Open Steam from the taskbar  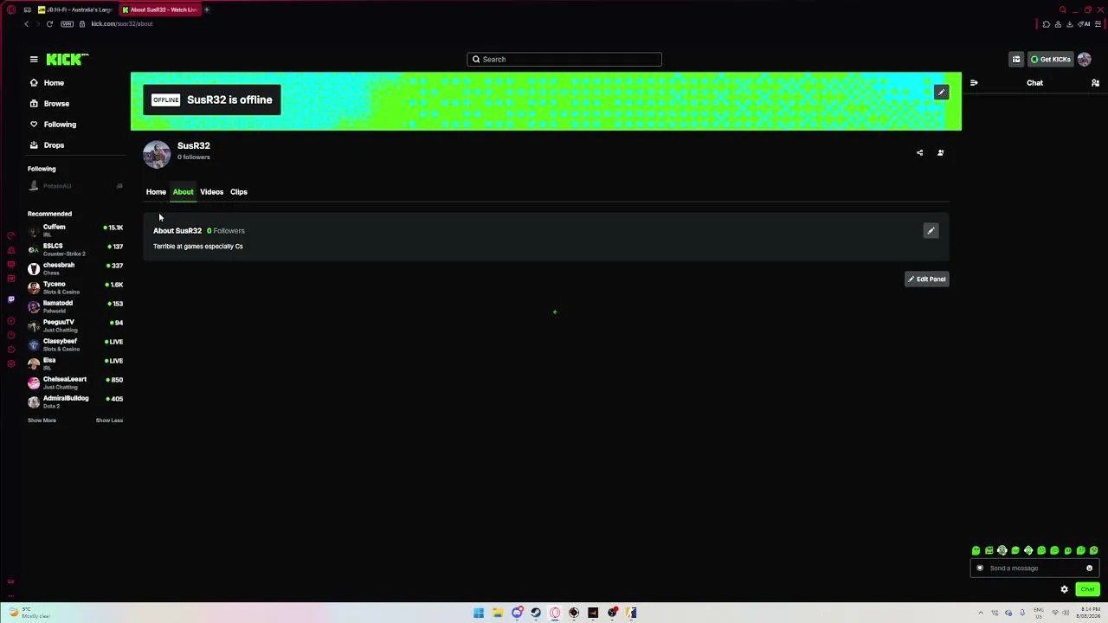pos(536,613)
